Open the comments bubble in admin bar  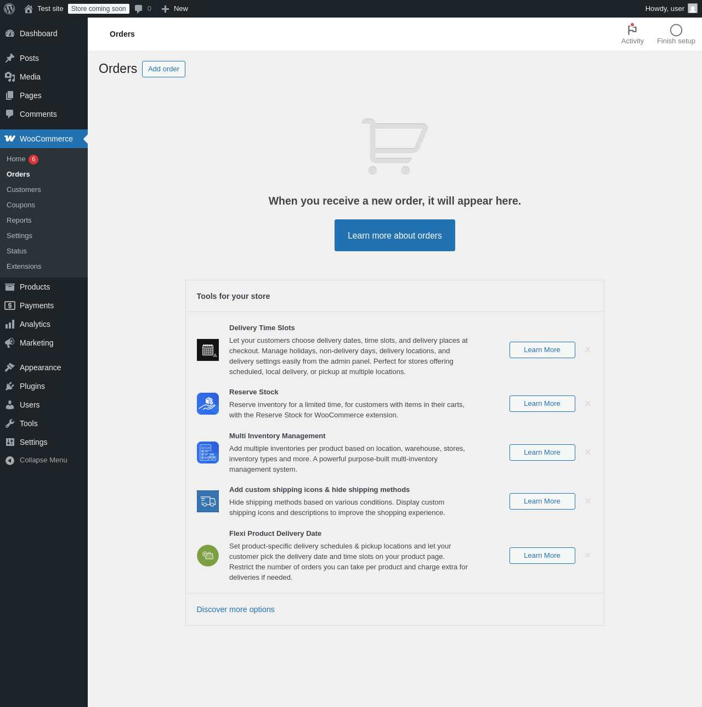(x=139, y=9)
